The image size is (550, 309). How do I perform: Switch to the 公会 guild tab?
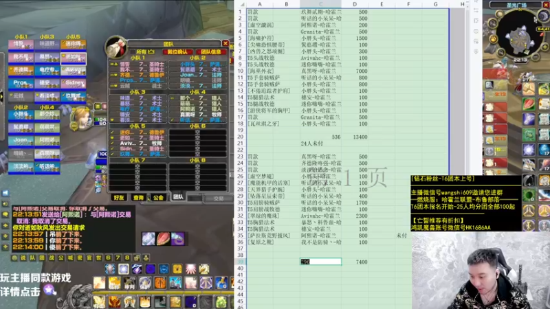tap(158, 198)
